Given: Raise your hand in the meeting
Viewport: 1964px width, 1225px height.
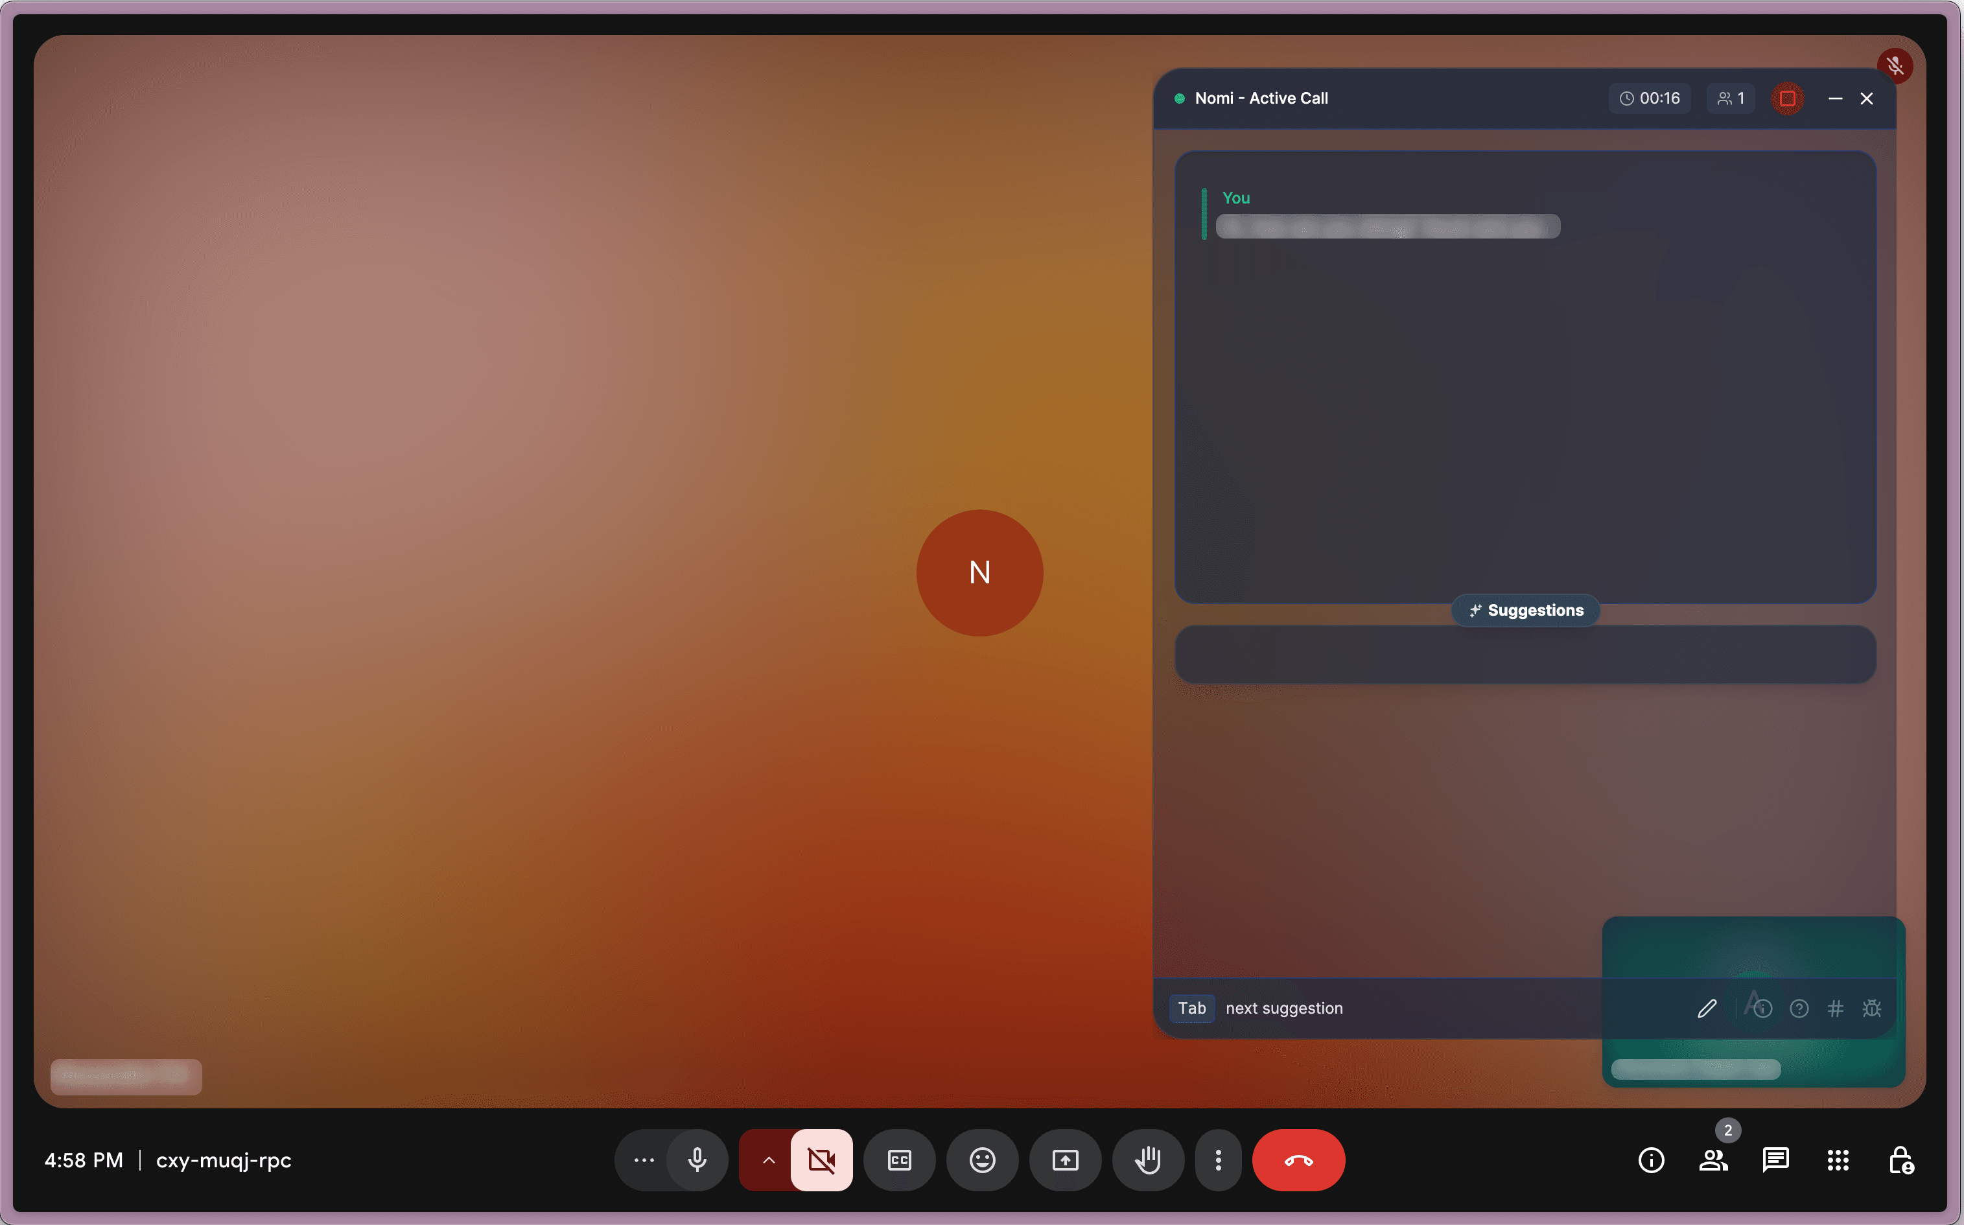Looking at the screenshot, I should coord(1147,1160).
